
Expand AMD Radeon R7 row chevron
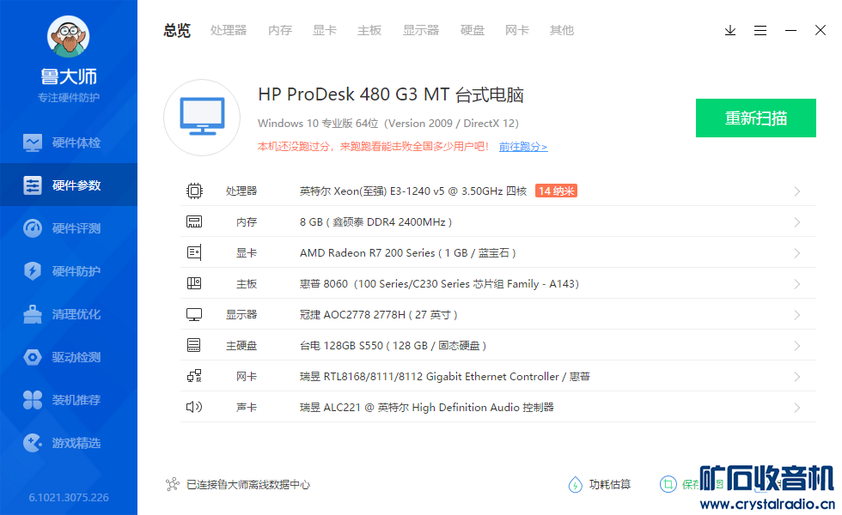point(797,253)
